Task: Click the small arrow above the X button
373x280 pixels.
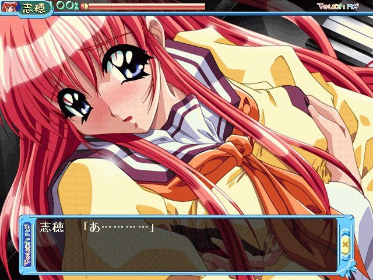Action: [x=345, y=232]
